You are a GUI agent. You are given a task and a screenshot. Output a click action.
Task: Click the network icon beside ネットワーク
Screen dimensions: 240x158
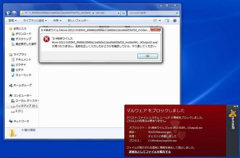coord(11,121)
